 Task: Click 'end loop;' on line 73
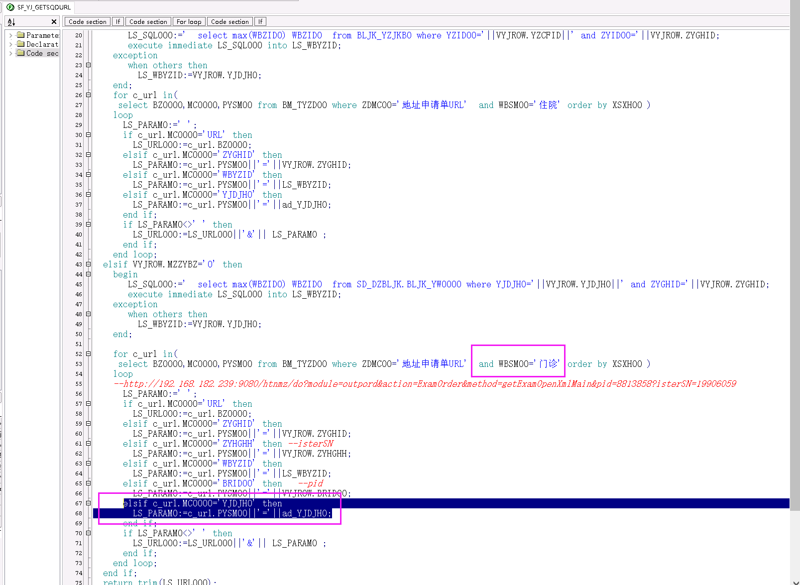click(135, 563)
